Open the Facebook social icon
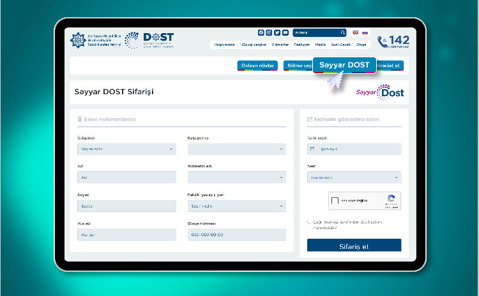Screen dimensions: 479x296 coord(261,32)
